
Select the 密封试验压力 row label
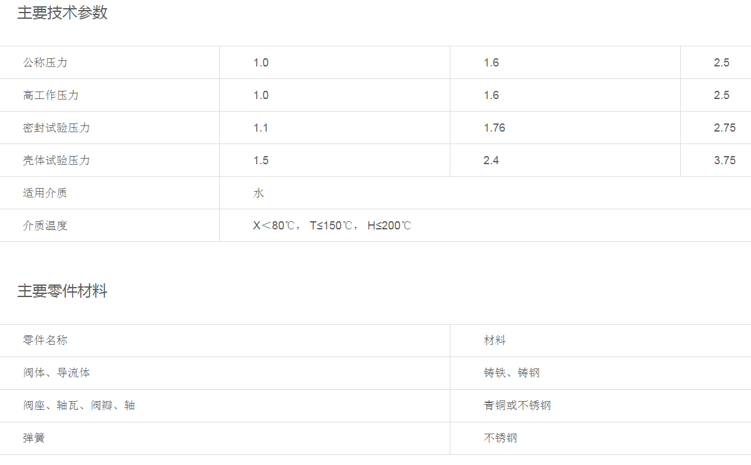56,128
